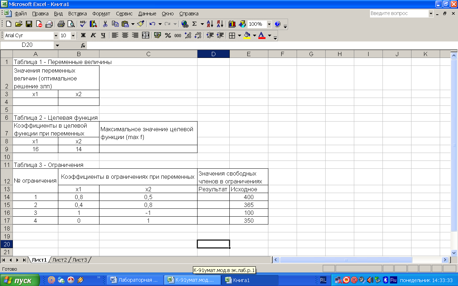Switch to the Лист3 sheet tab
458x286 pixels.
click(x=79, y=260)
